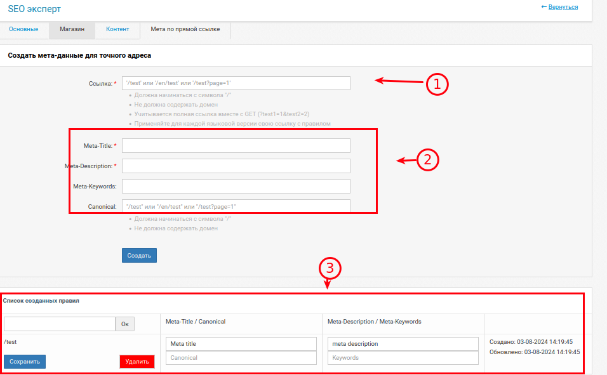This screenshot has height=375, width=607.
Task: Delete the /test rule with Удалить
Action: tap(137, 362)
